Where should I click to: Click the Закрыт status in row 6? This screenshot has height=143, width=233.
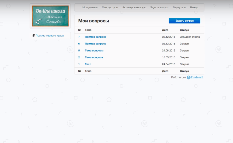coord(184,44)
